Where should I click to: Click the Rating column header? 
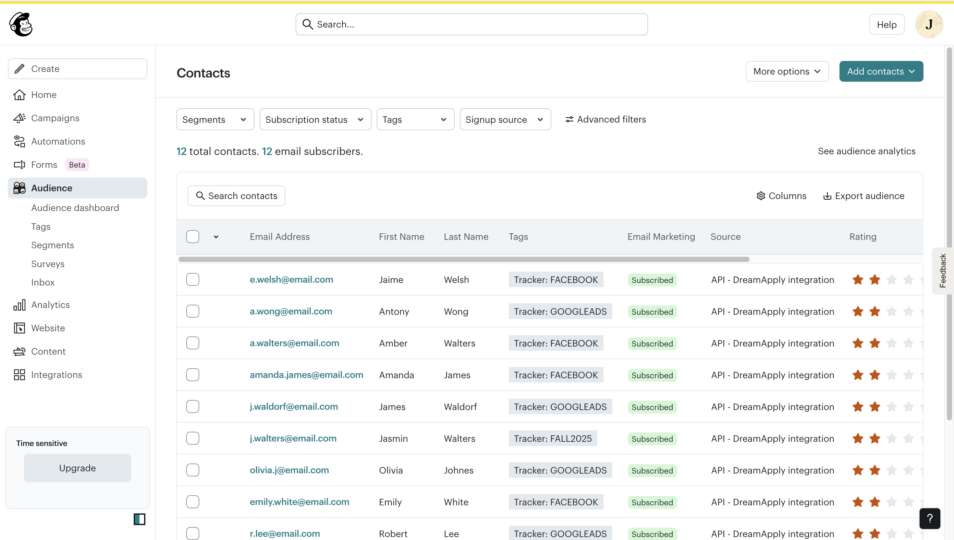click(x=863, y=237)
